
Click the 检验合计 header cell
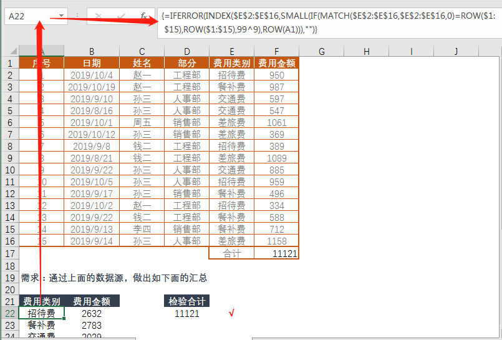(186, 301)
